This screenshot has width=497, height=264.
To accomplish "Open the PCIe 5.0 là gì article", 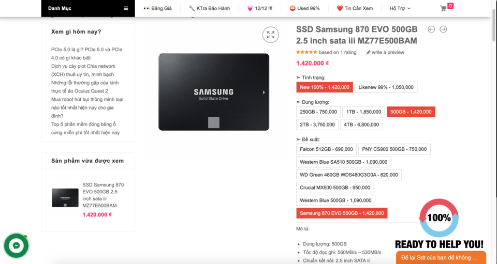I will (86, 54).
